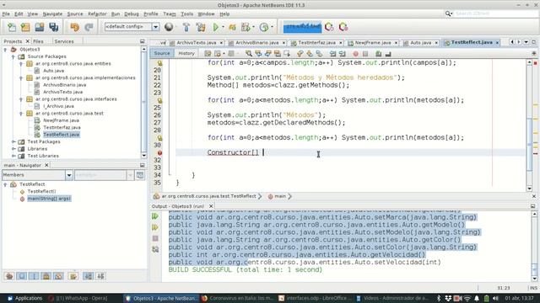Click the Undo toolbar icon
Screen dimensions: 540x303
tap(75, 27)
